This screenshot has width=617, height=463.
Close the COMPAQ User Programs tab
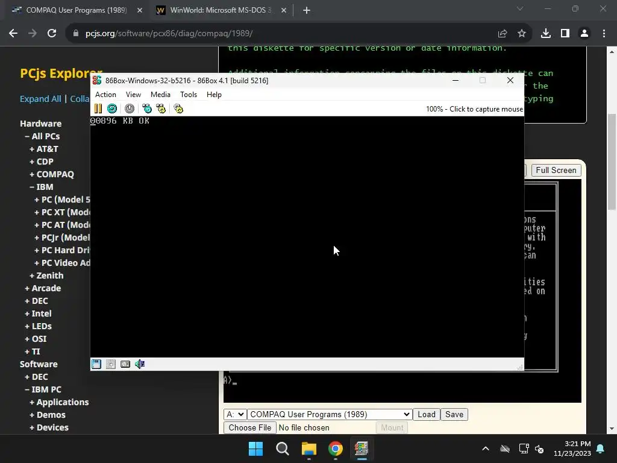(x=140, y=10)
